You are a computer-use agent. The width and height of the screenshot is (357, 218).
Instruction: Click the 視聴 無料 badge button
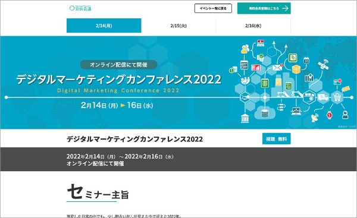tap(277, 138)
